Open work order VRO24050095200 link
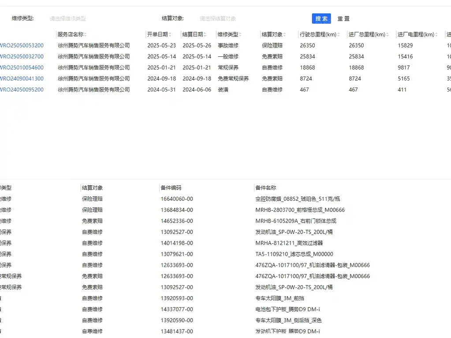Image resolution: width=451 pixels, height=338 pixels. (x=22, y=90)
